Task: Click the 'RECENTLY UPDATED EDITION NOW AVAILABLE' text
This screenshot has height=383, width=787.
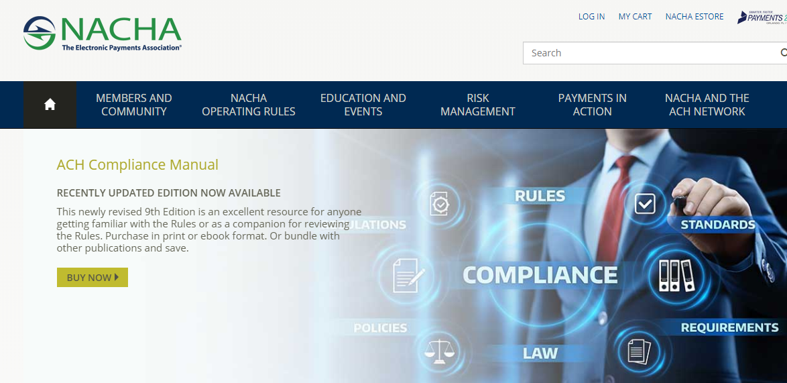Action: (169, 193)
